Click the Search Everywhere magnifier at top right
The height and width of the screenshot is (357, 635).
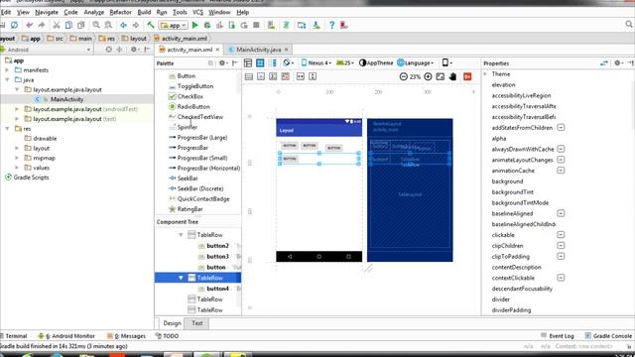(x=628, y=25)
